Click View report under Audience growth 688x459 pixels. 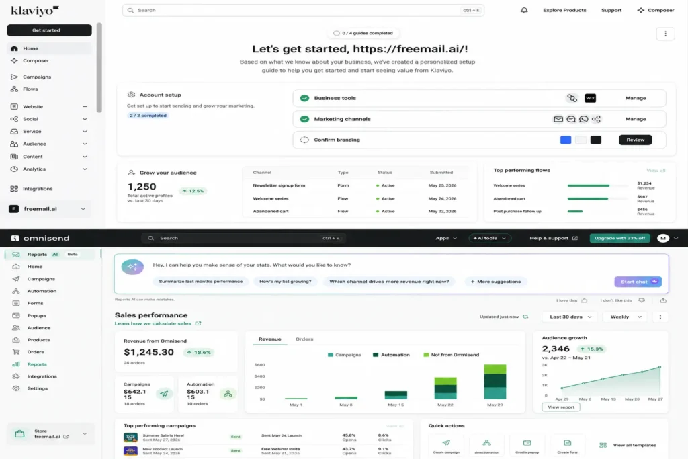pyautogui.click(x=561, y=407)
